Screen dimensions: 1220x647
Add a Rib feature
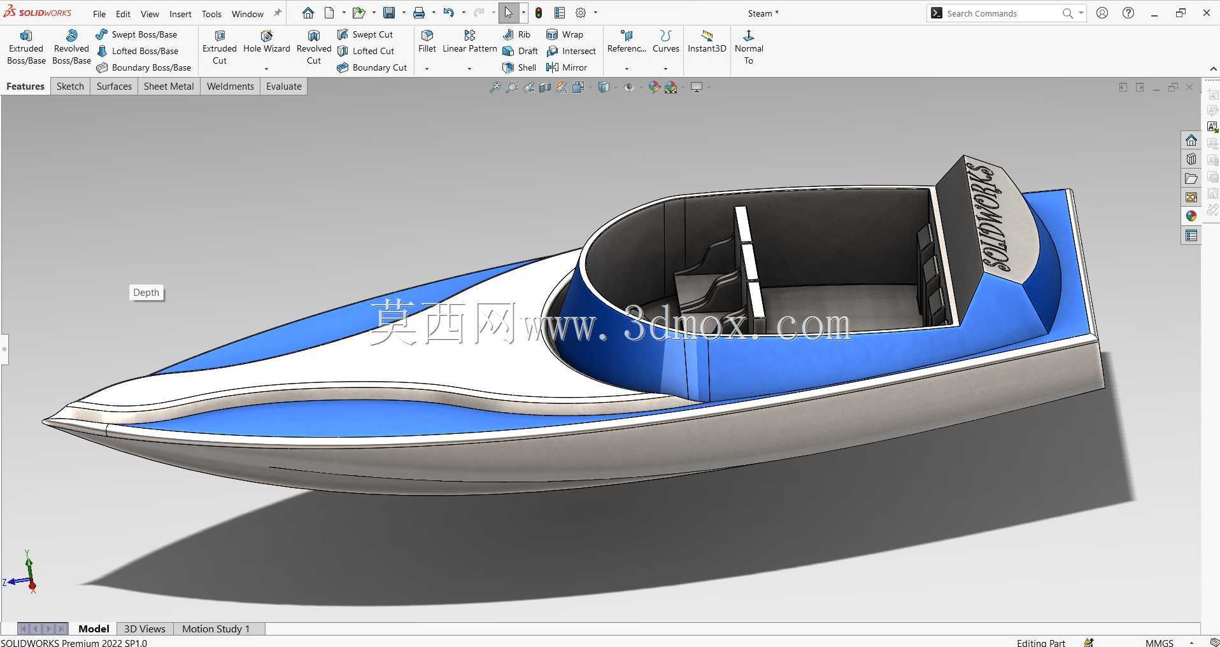coord(516,34)
